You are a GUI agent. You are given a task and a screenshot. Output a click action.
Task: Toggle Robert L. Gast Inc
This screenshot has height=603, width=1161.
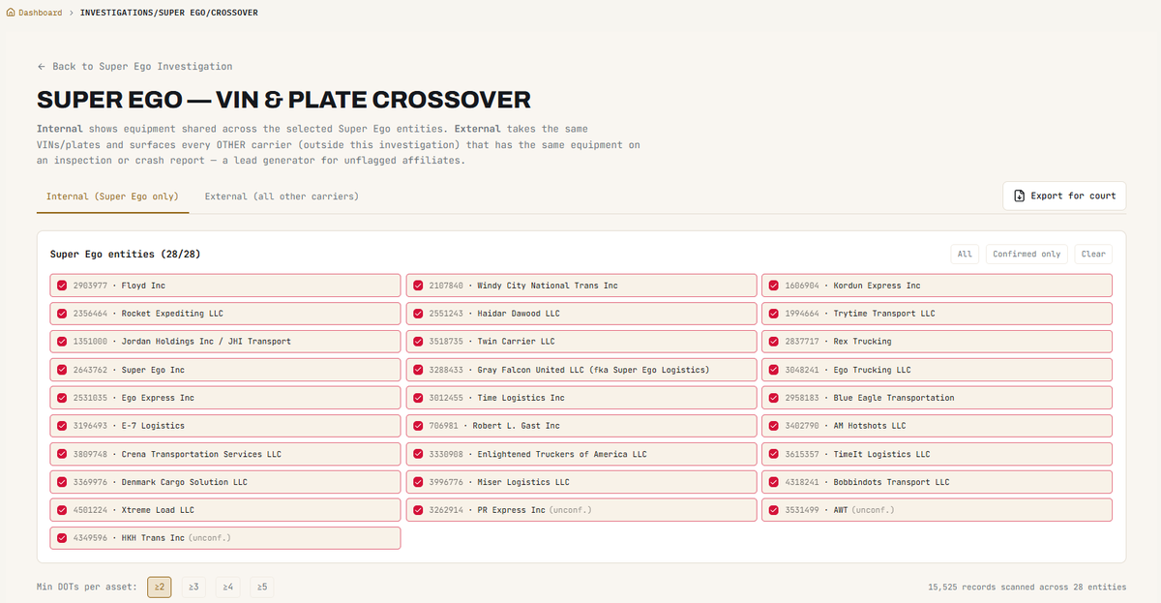coord(580,426)
